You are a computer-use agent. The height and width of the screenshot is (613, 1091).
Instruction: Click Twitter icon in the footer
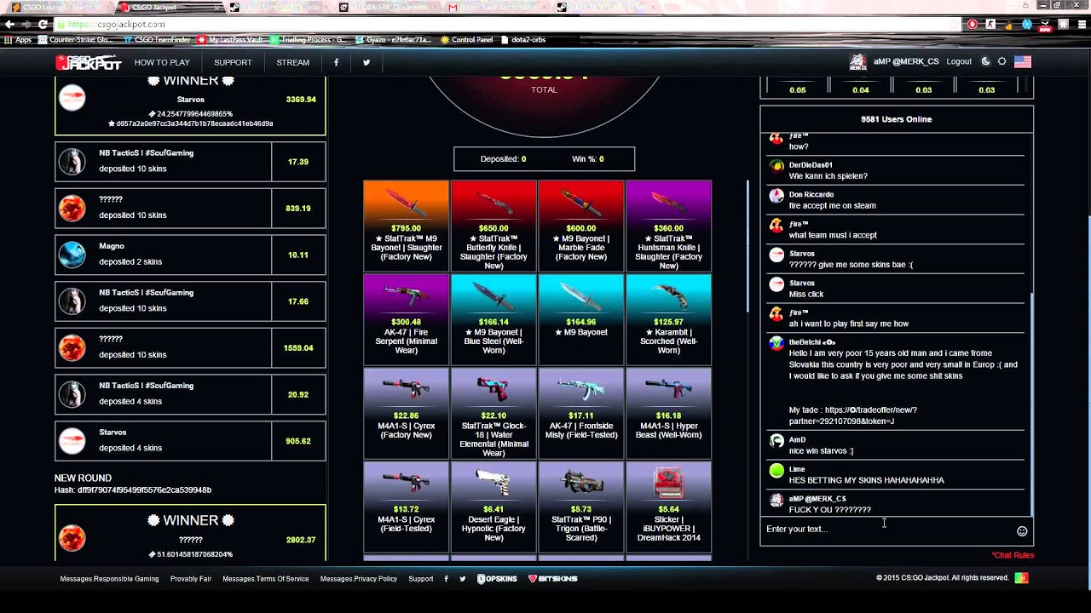point(463,579)
